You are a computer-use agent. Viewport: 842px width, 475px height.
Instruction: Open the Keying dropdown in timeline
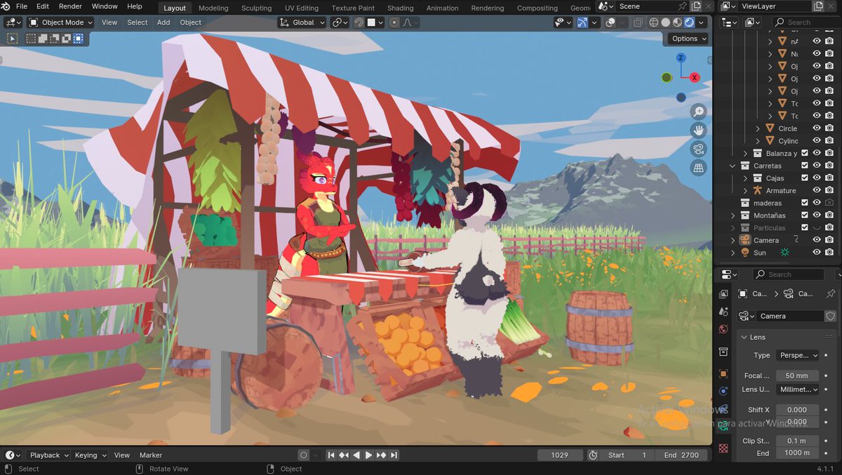[x=90, y=455]
